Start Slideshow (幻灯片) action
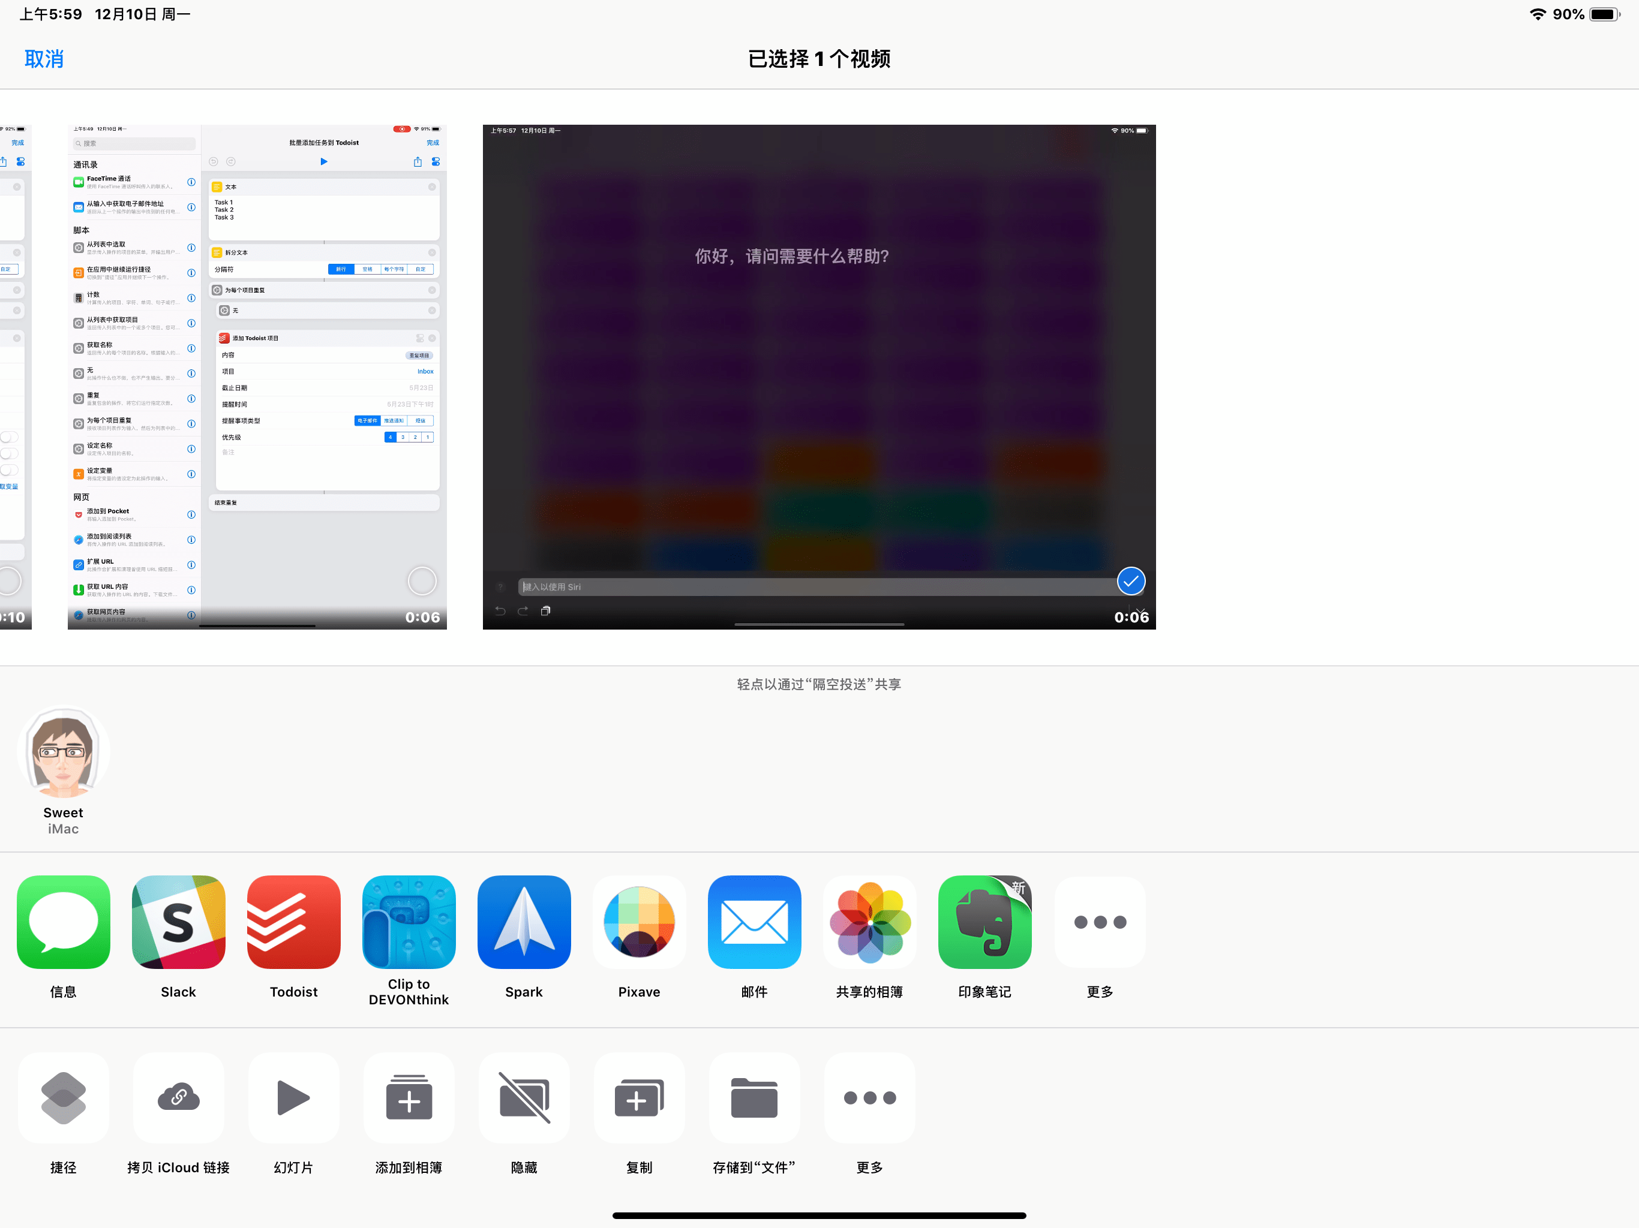The image size is (1639, 1228). pos(293,1098)
